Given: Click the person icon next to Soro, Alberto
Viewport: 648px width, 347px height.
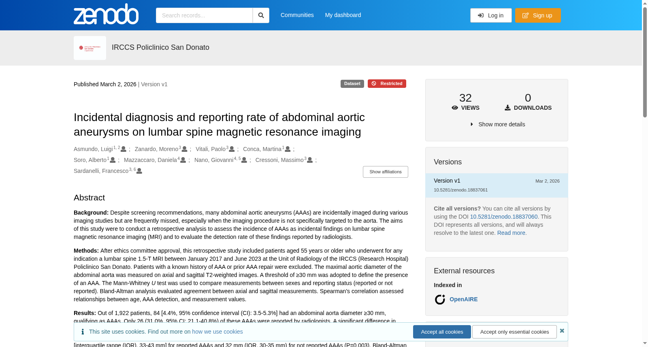Looking at the screenshot, I should click(x=113, y=160).
